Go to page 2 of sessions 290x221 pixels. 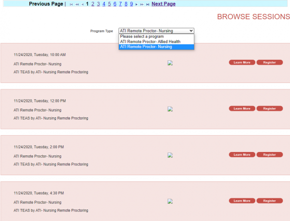(93, 4)
